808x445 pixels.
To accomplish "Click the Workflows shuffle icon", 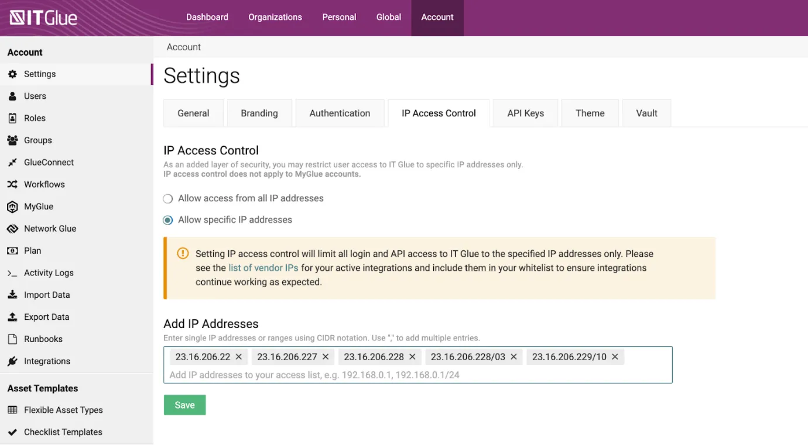I will 12,185.
